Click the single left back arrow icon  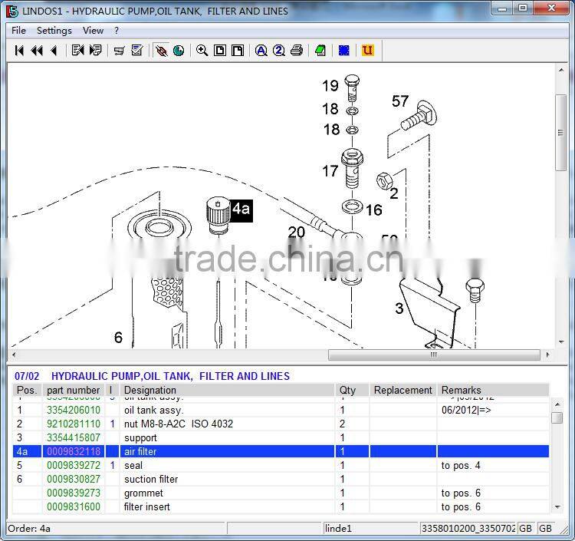click(x=54, y=51)
